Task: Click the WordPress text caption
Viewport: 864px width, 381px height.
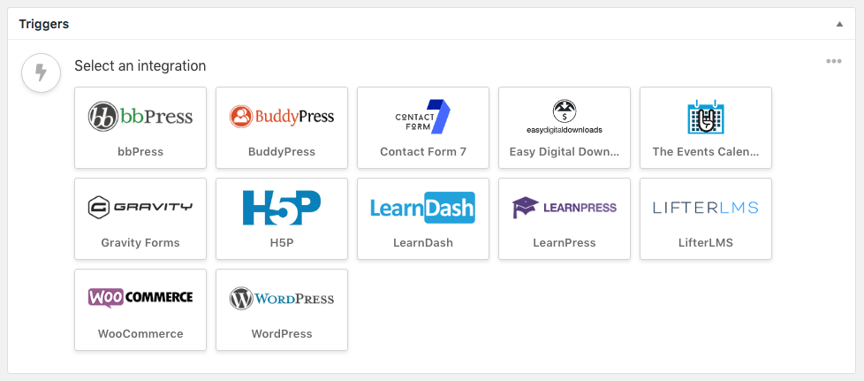Action: click(x=282, y=333)
